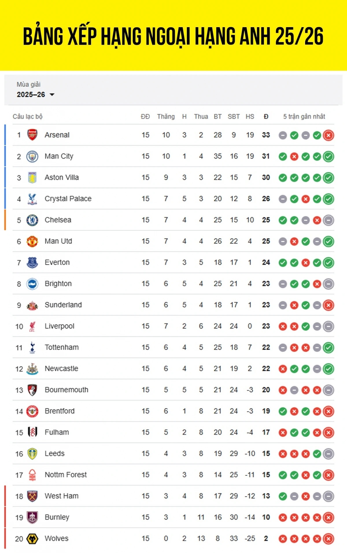Viewport: 347px width, 553px height.
Task: Open the Crystal Palace team link
Action: point(68,199)
